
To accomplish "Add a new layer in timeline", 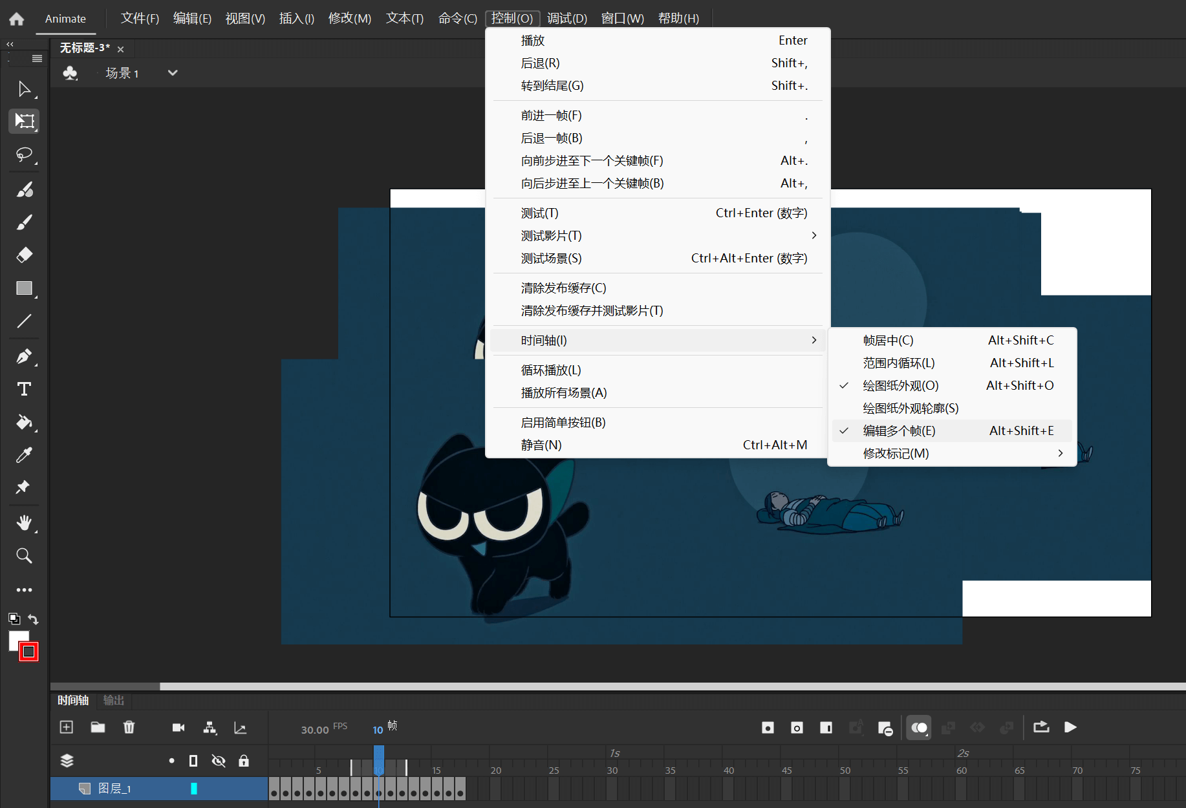I will (67, 727).
